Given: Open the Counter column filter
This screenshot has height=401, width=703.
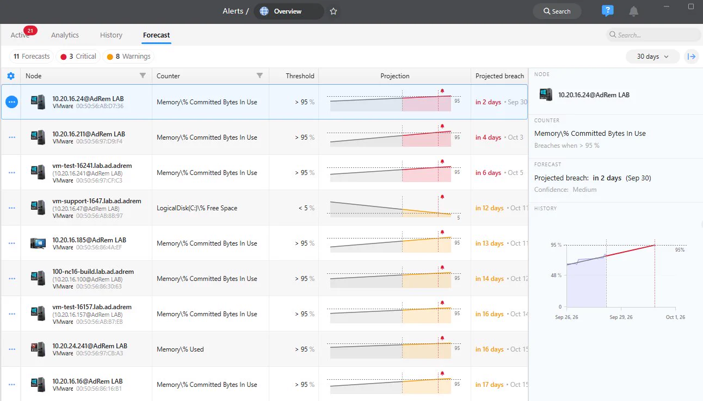Looking at the screenshot, I should pos(260,76).
